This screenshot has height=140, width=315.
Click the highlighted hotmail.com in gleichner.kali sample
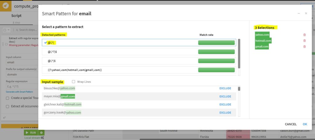point(73,104)
